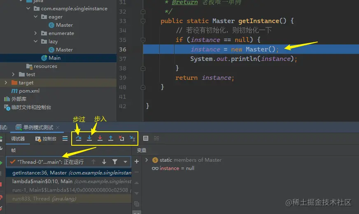This screenshot has height=214, width=359.
Task: Toggle breakpoint at line number 39
Action: tap(123, 78)
